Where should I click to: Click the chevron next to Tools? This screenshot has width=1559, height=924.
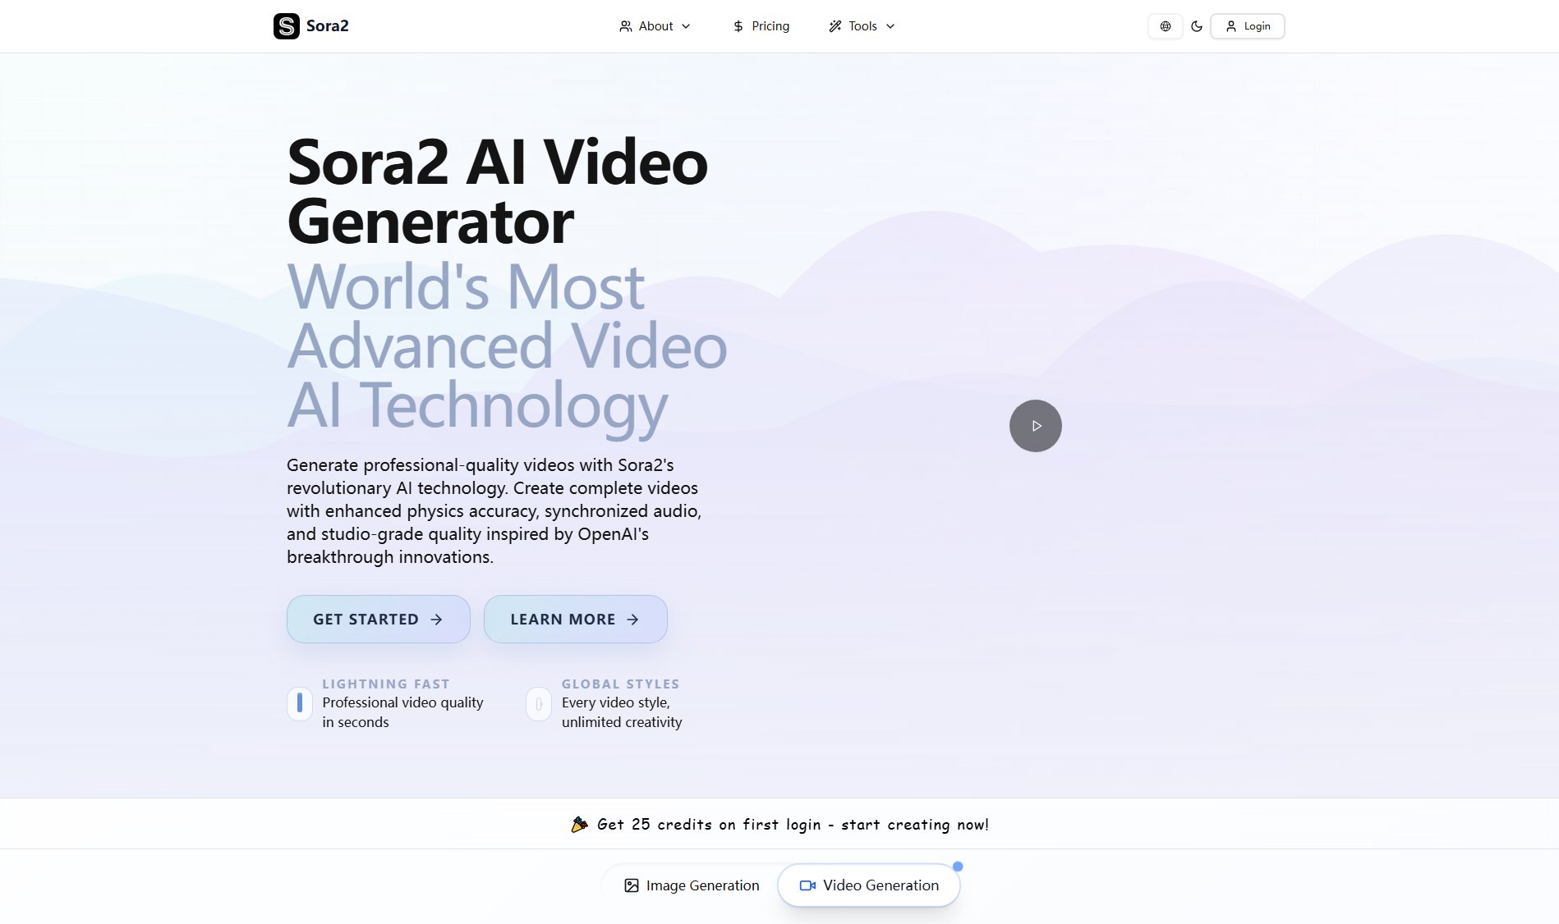(x=890, y=26)
